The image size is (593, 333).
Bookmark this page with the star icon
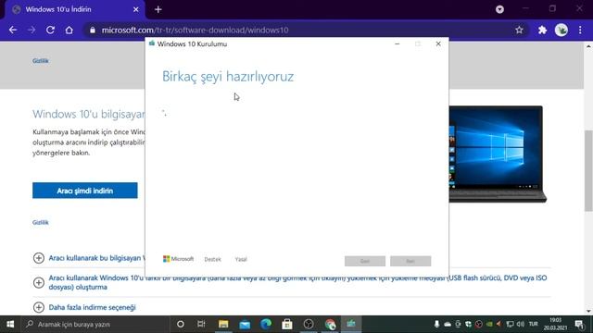click(x=519, y=31)
